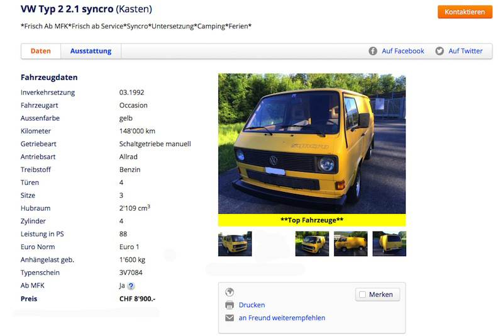Viewport: 503px width, 336px height.
Task: Click the Anhängelast value 1'600 kg
Action: (132, 260)
